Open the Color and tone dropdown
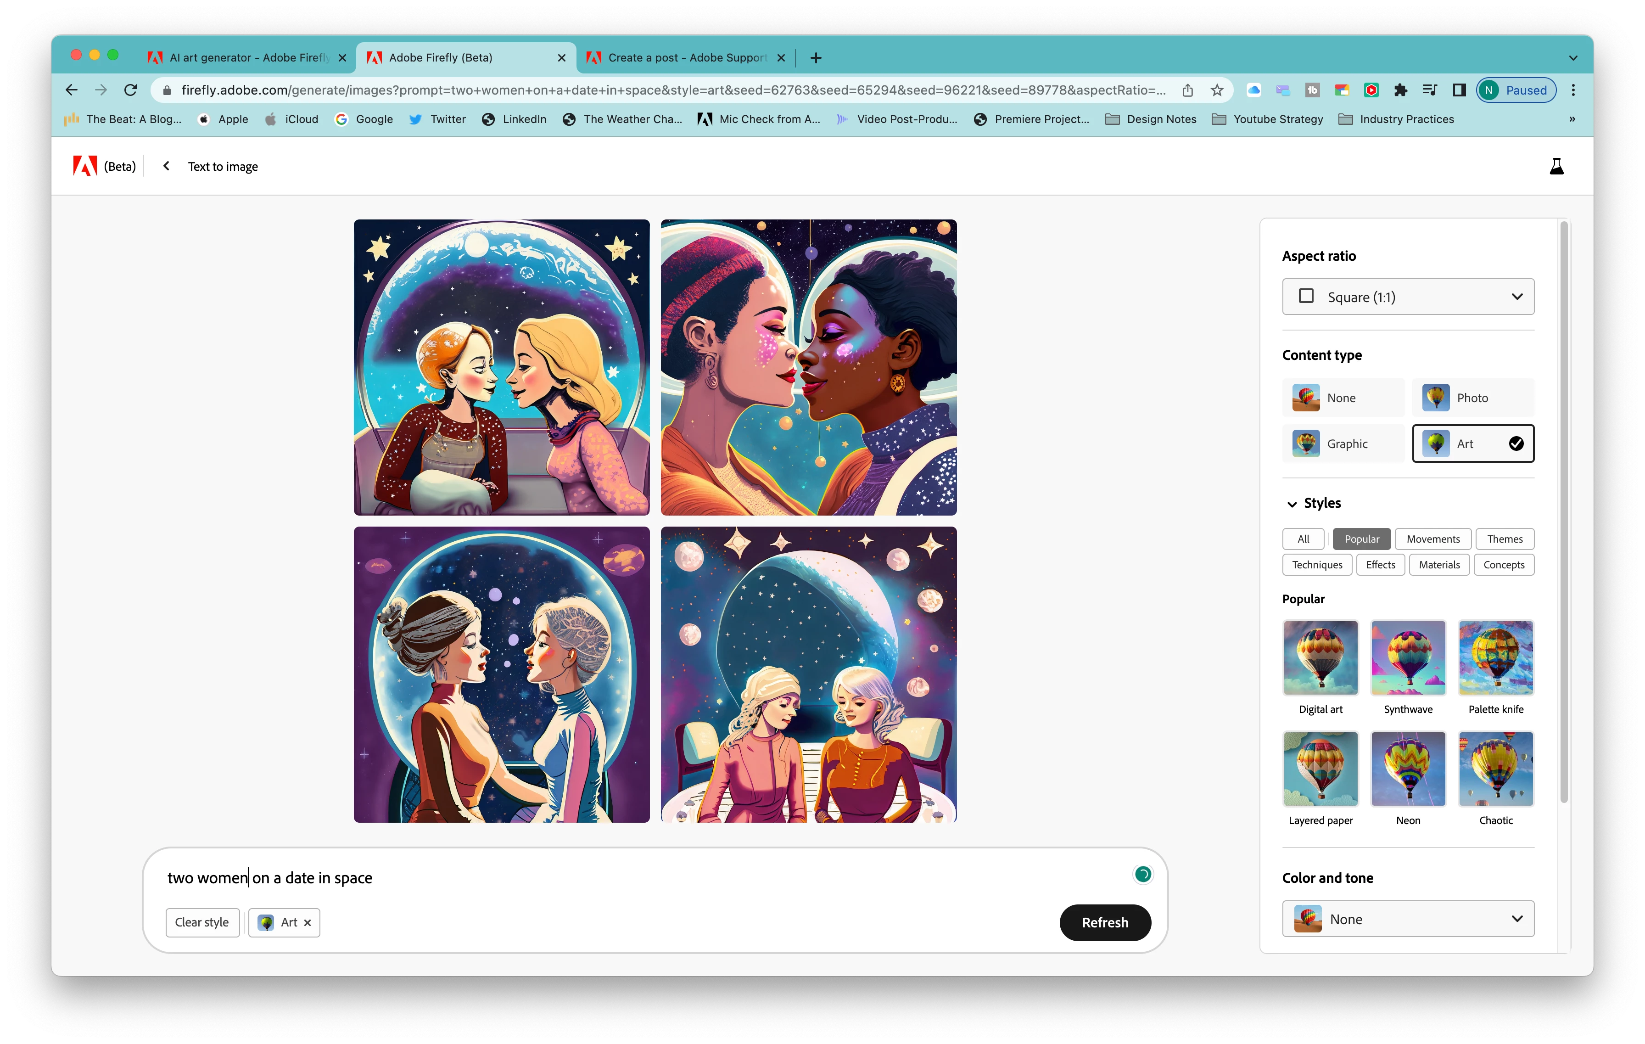1645x1044 pixels. click(1407, 919)
